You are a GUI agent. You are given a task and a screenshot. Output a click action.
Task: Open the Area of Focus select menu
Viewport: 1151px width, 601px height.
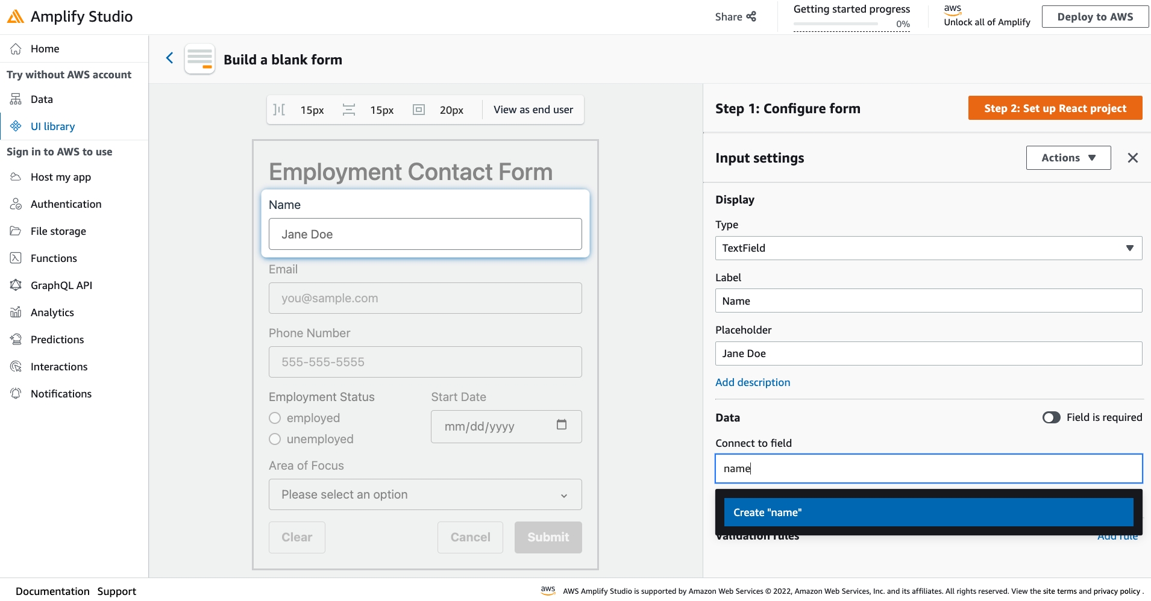tap(425, 494)
